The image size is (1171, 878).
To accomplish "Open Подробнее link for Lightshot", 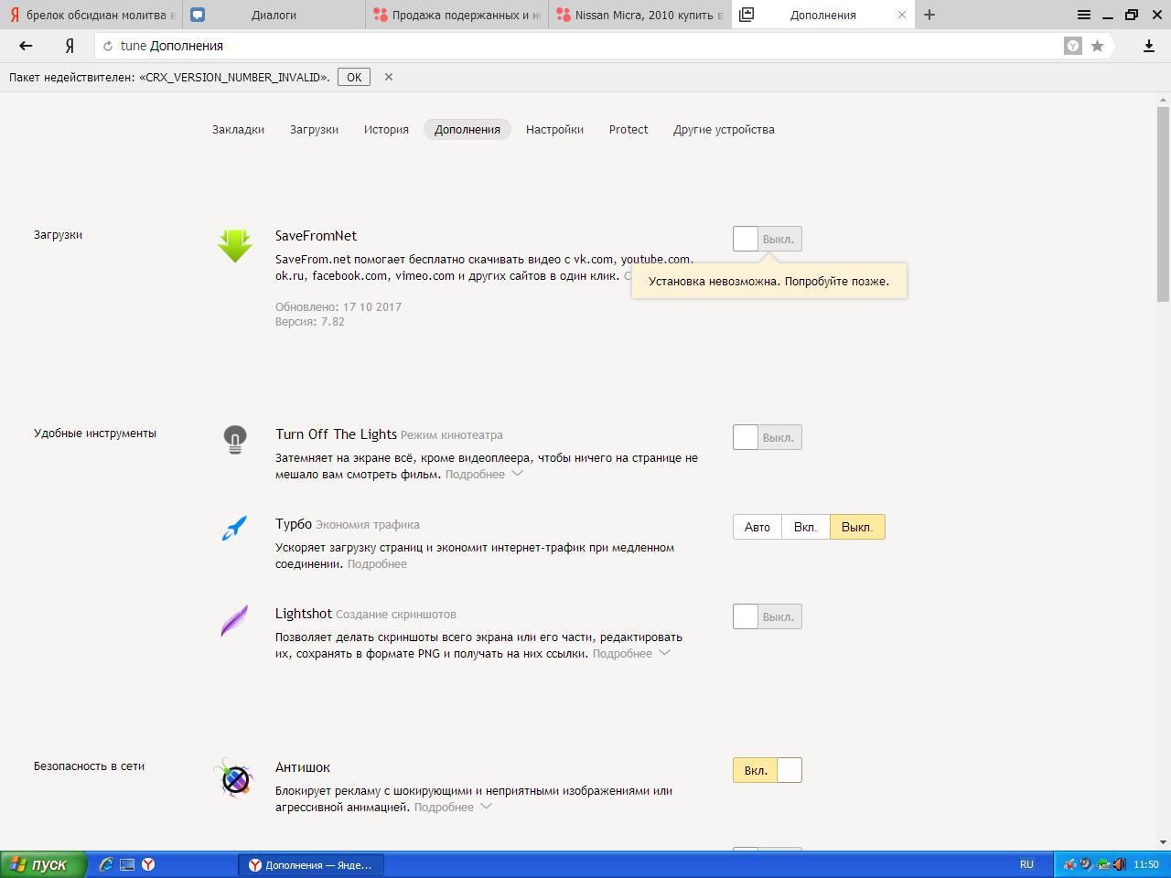I will tap(622, 653).
